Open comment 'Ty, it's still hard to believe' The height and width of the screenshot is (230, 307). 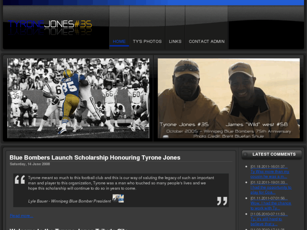click(x=266, y=222)
